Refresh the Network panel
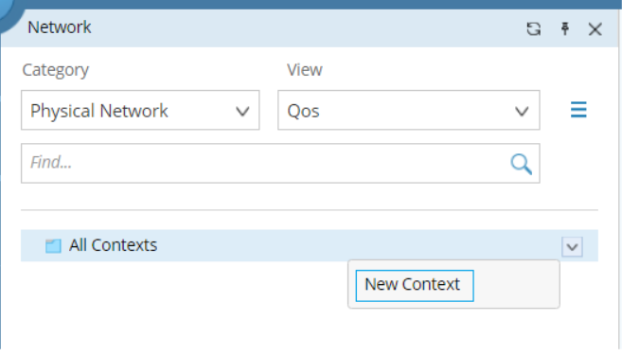622x356 pixels. [x=534, y=29]
